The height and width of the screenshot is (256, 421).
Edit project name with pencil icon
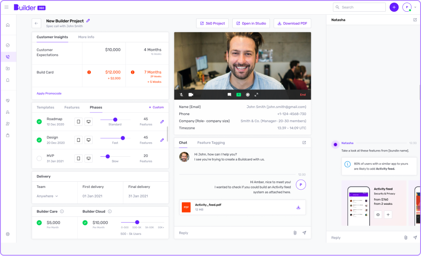click(x=88, y=20)
